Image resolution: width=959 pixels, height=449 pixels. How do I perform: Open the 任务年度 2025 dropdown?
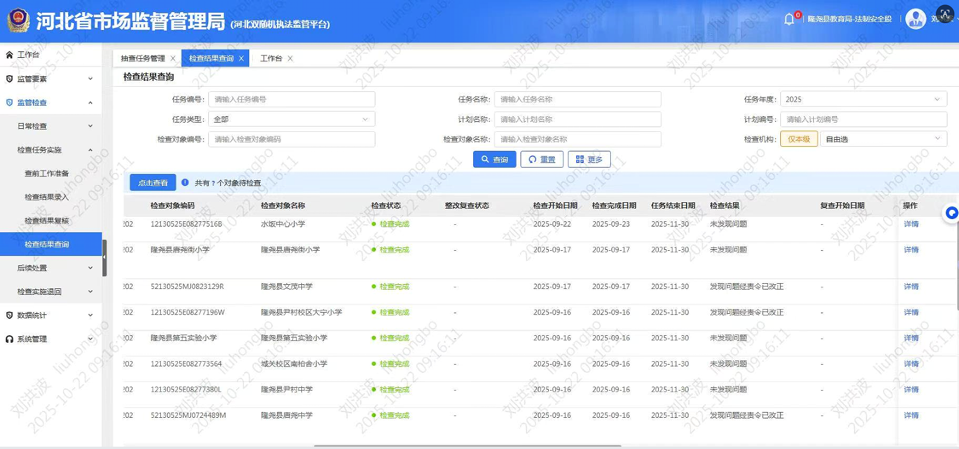coord(864,99)
